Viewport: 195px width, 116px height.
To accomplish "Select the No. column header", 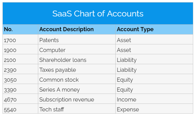I will pyautogui.click(x=8, y=29).
